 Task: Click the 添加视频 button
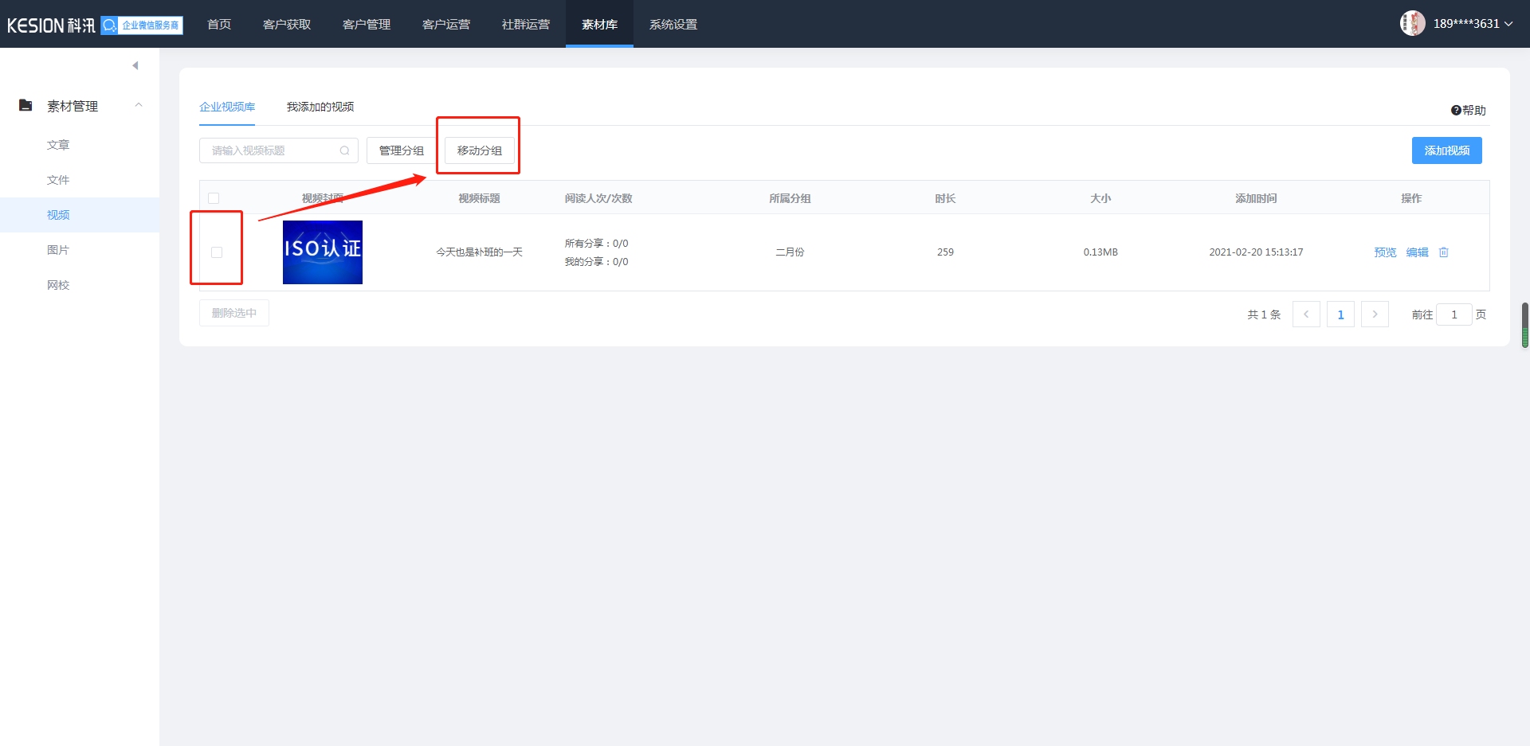click(1446, 150)
